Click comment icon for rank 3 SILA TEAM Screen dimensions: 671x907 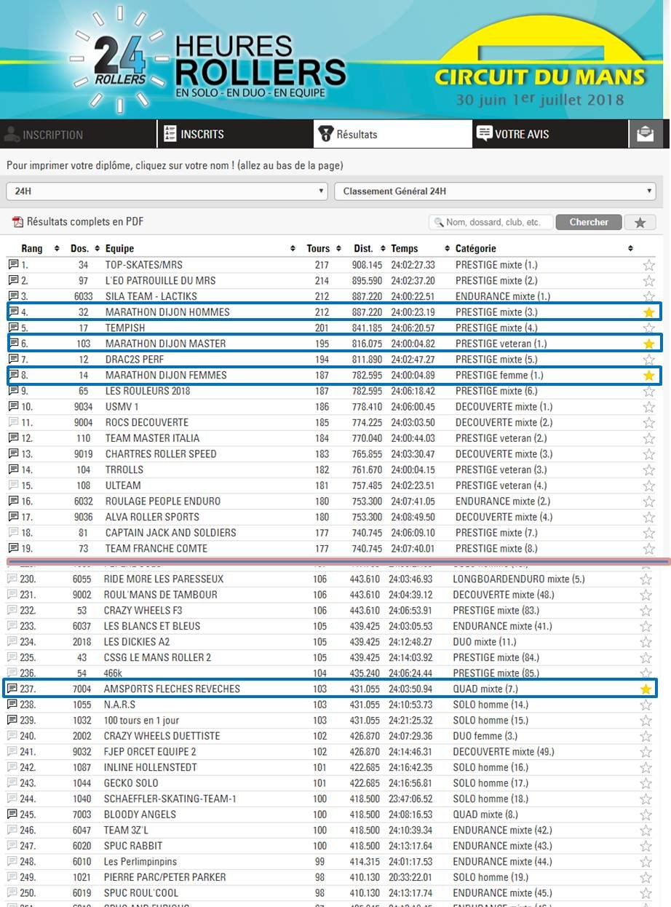13,296
